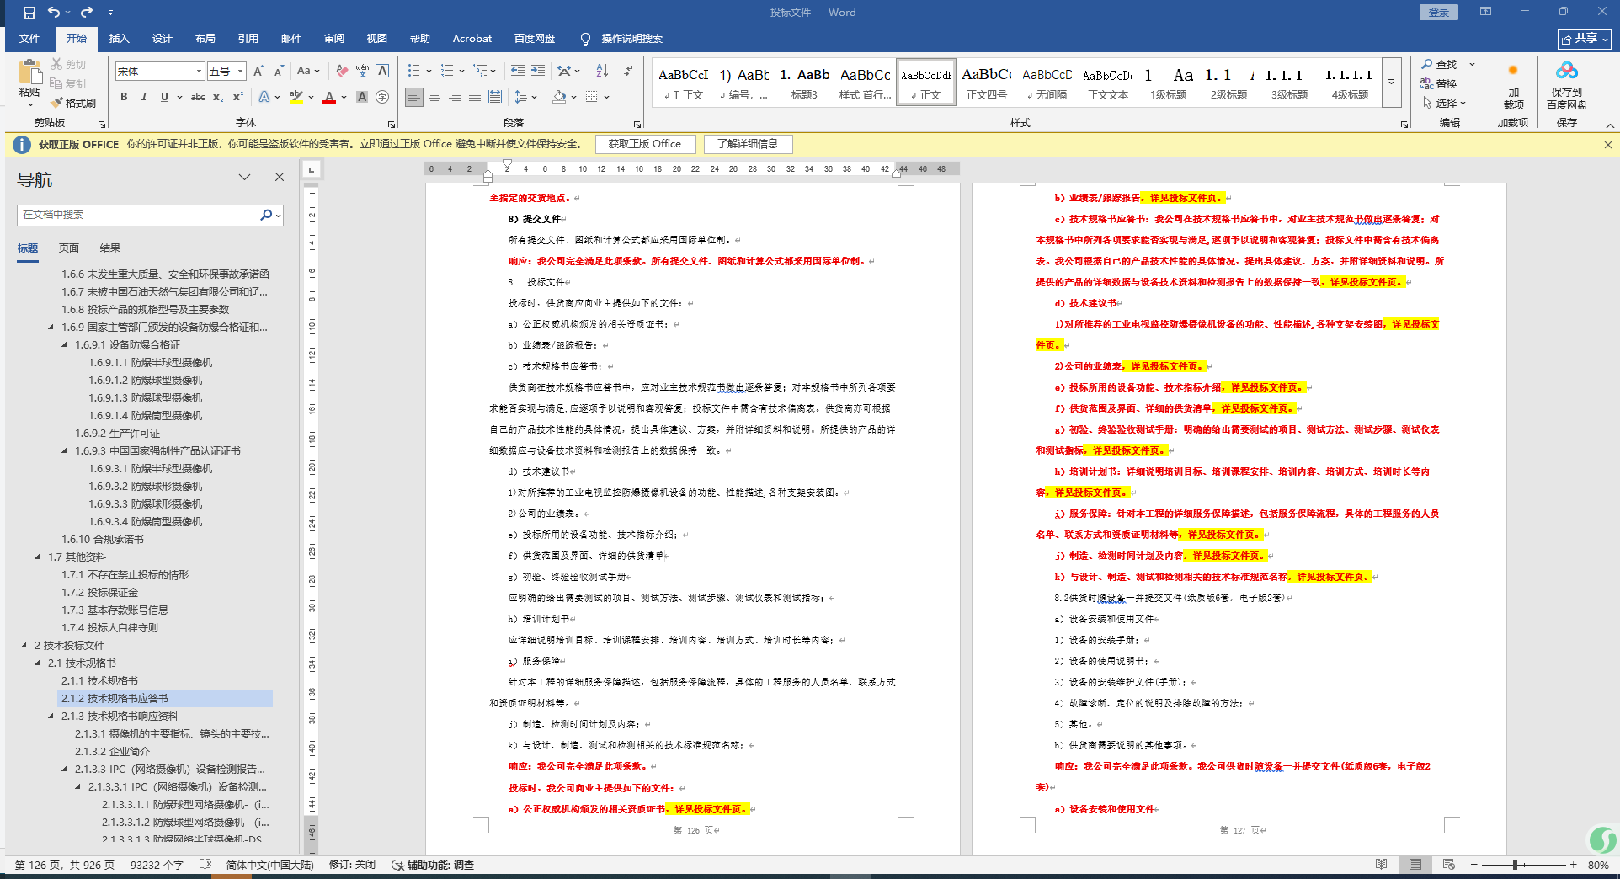Click the search magnifier in the navigation pane
Viewport: 1620px width, 879px height.
[x=266, y=215]
